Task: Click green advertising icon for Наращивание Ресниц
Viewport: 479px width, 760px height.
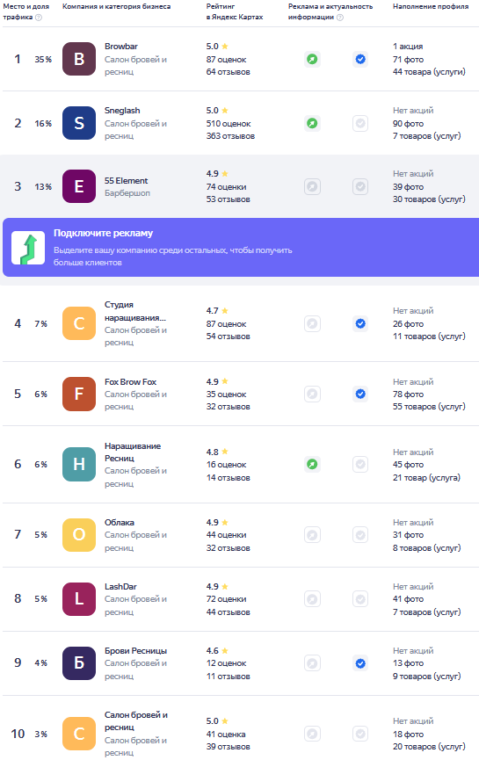Action: pyautogui.click(x=312, y=464)
